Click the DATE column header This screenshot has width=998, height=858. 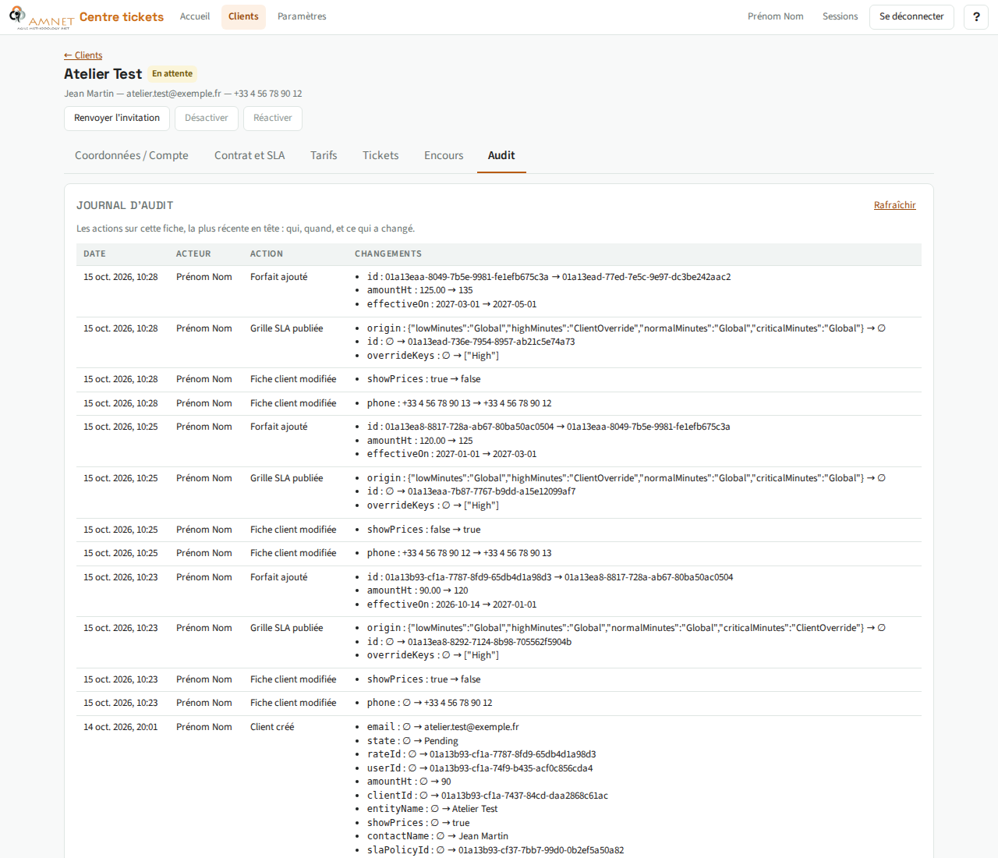94,254
